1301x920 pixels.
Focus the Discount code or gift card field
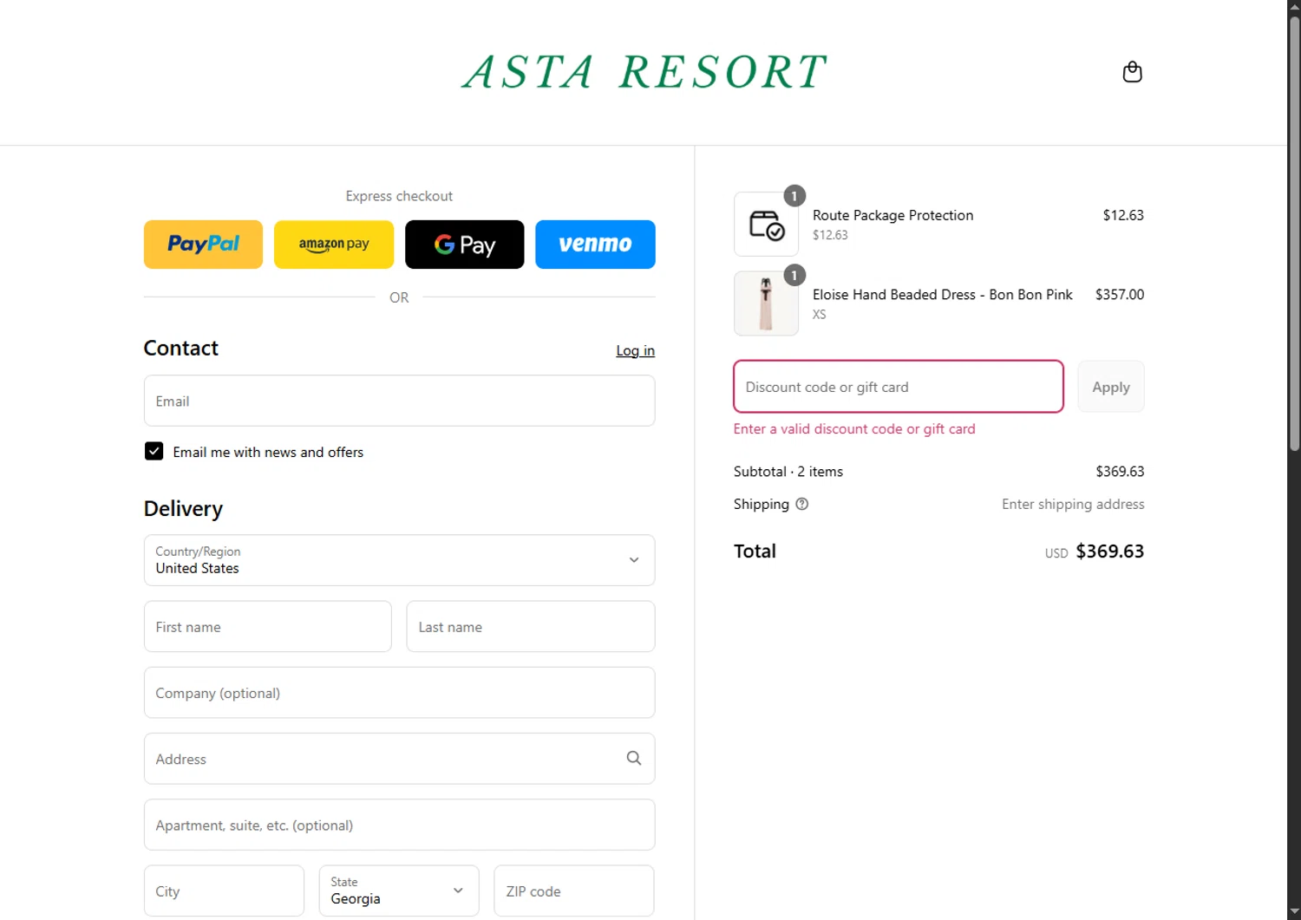tap(899, 387)
